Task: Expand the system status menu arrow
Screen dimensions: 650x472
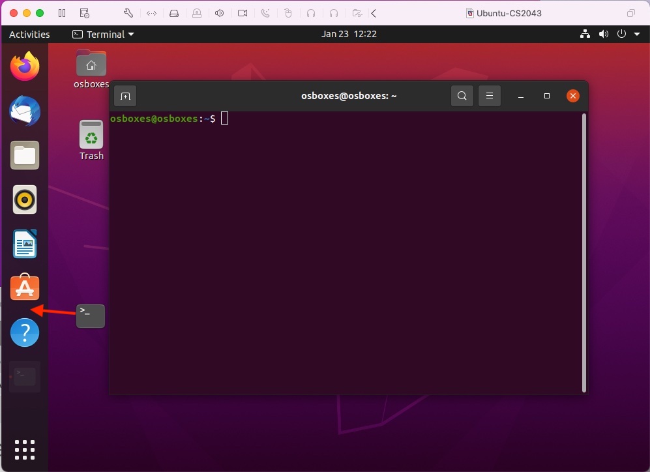Action: pos(636,34)
